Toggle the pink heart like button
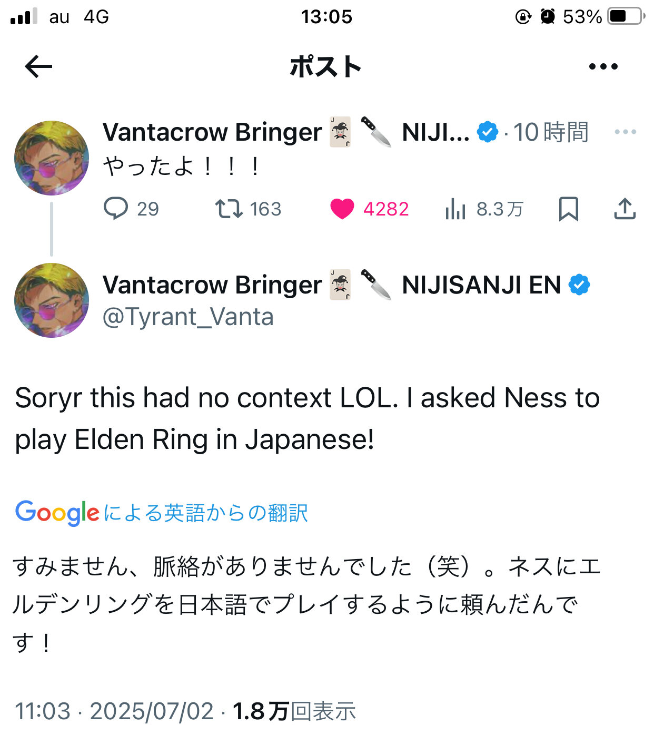Viewport: 654px width, 744px height. [342, 209]
